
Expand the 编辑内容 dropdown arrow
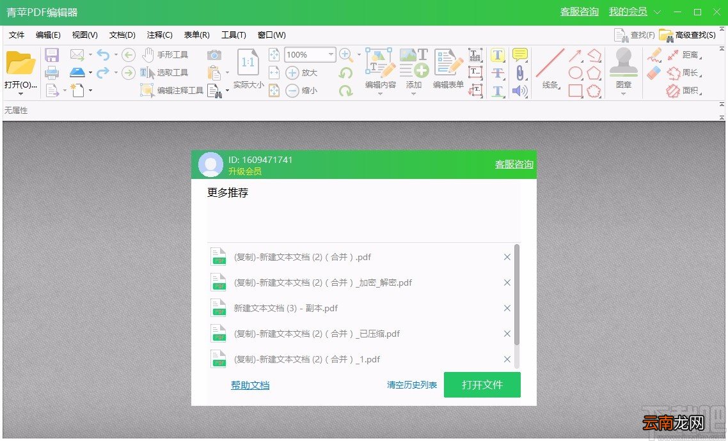(x=380, y=94)
